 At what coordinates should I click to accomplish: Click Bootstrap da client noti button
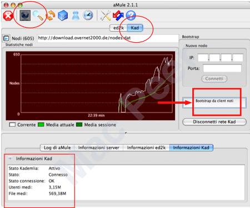point(214,103)
